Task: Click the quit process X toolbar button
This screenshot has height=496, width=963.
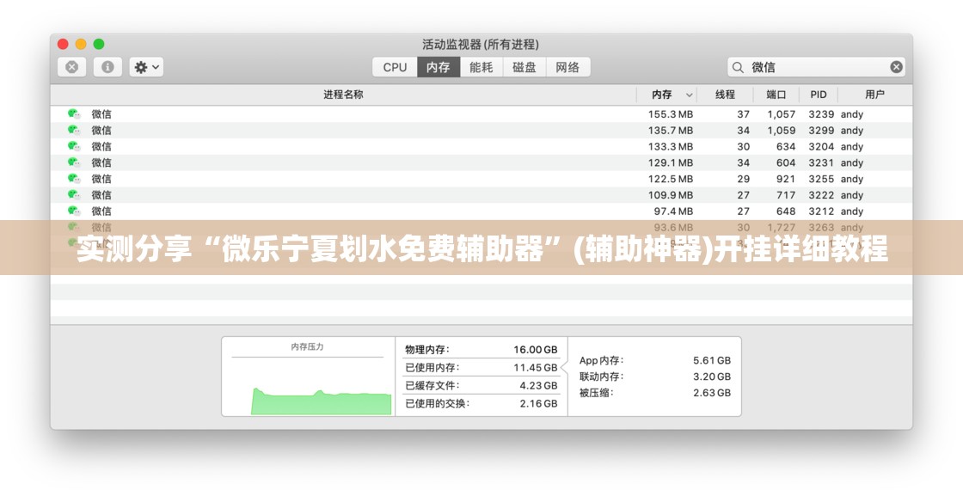Action: coord(72,67)
